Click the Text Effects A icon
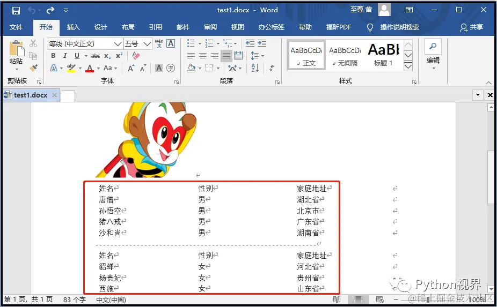The height and width of the screenshot is (307, 497). 54,68
